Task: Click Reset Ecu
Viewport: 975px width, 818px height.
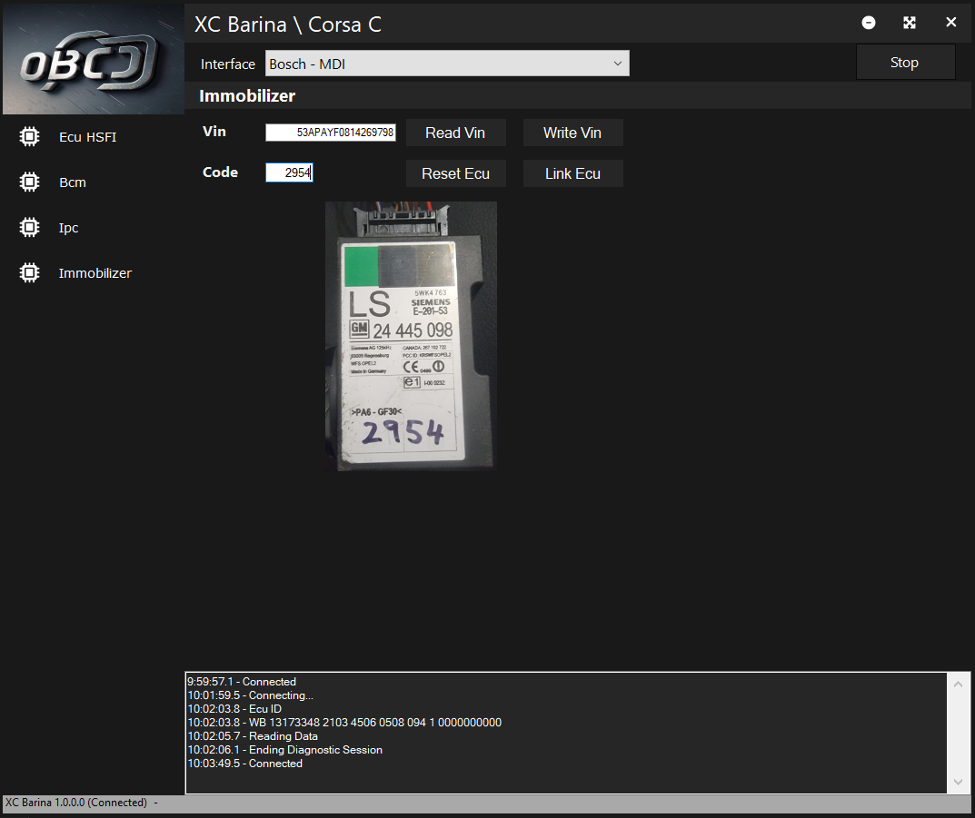Action: [455, 173]
